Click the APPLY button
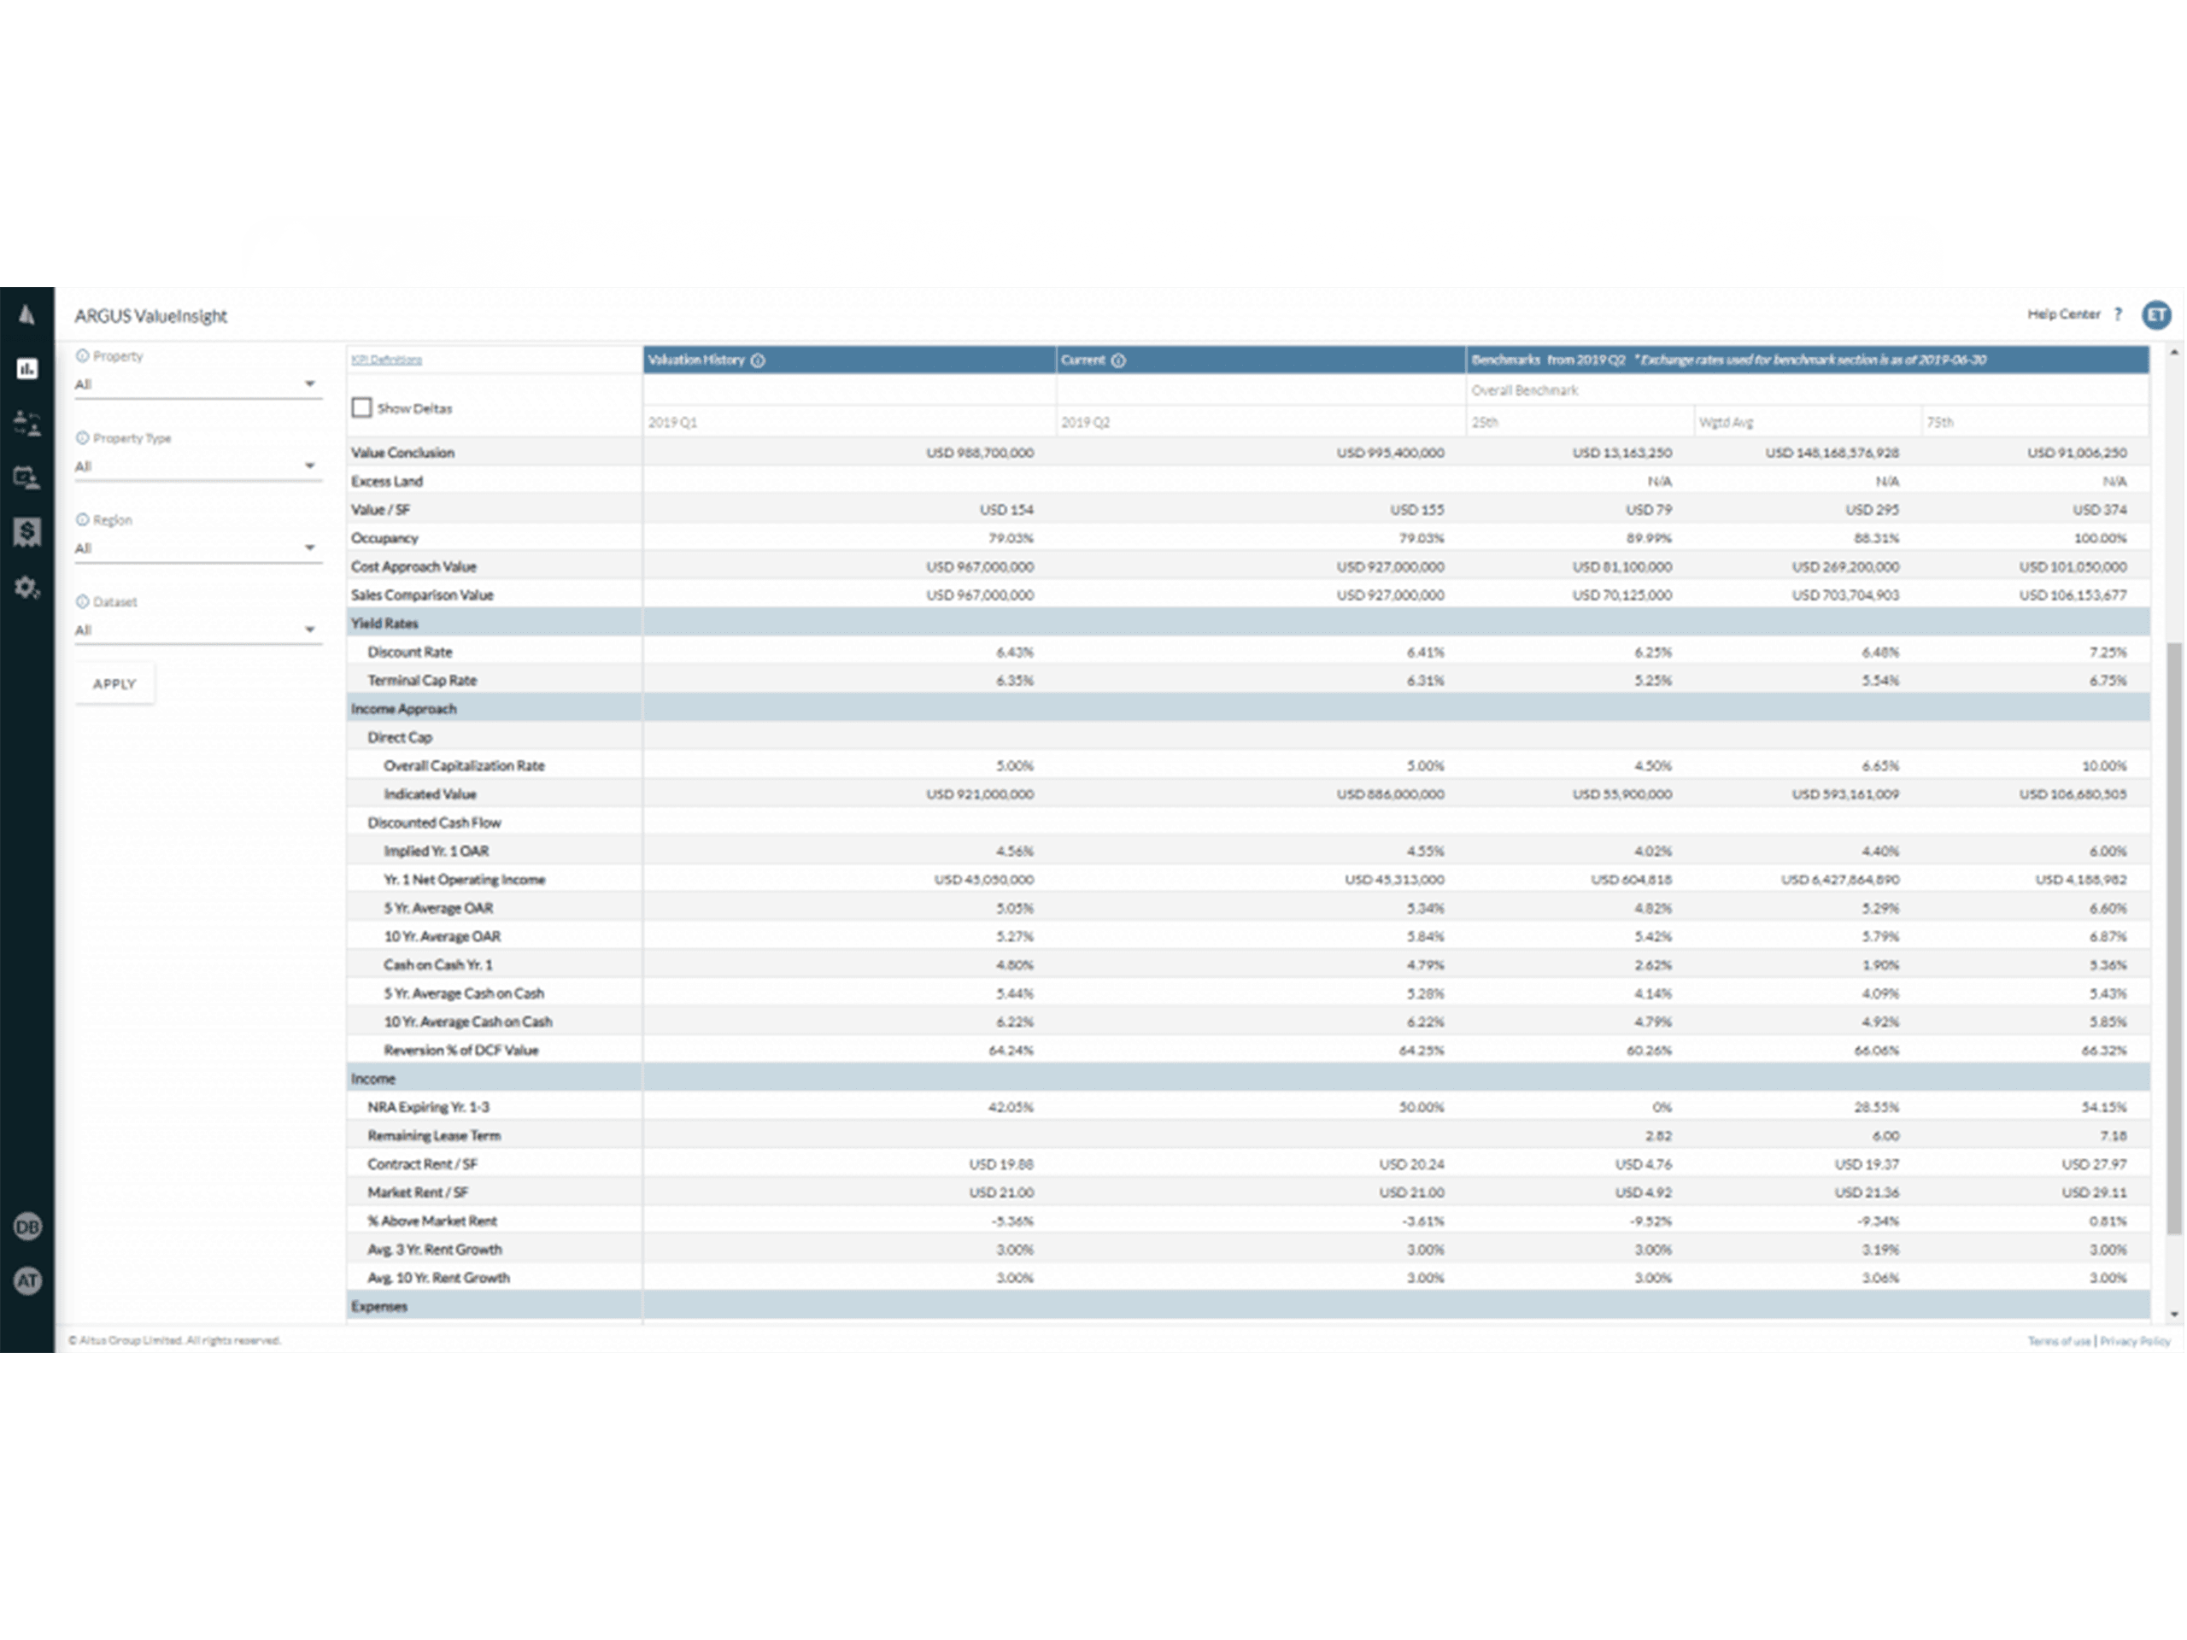The height and width of the screenshot is (1640, 2187). point(114,684)
